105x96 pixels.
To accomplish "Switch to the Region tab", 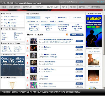I will point(48,18).
